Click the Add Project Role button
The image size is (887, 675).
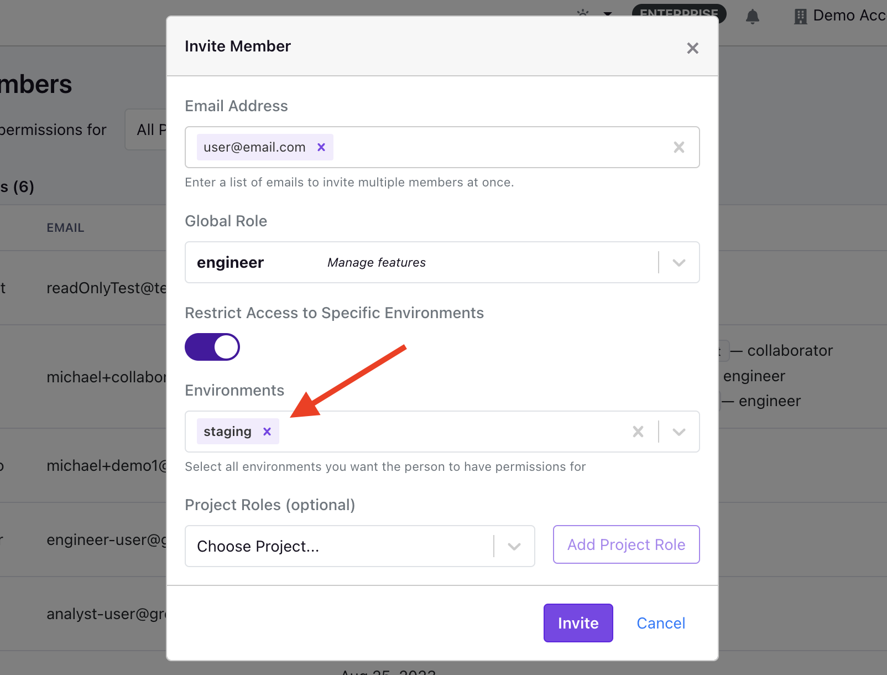(627, 544)
